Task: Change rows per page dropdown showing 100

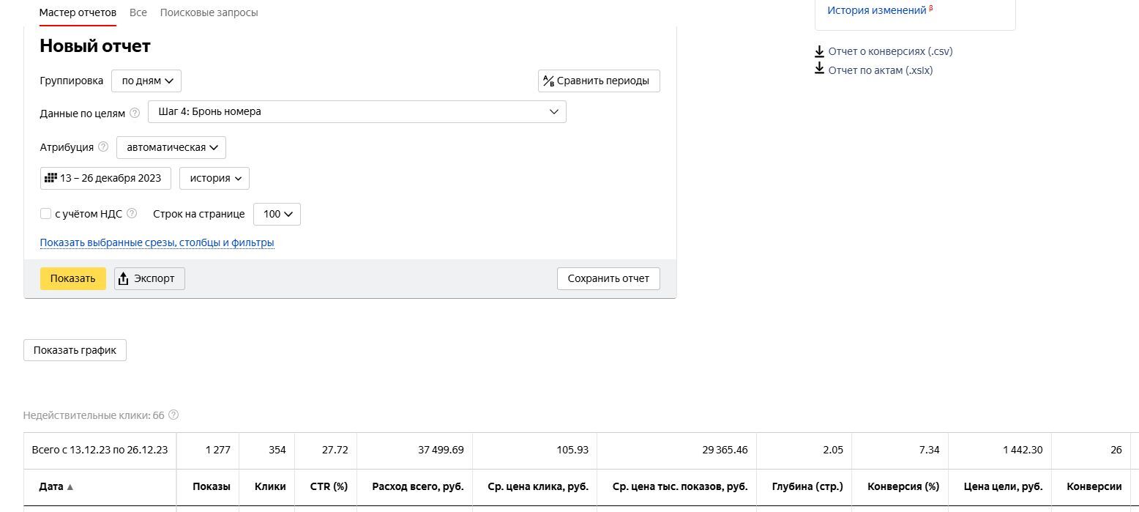Action: click(x=277, y=214)
